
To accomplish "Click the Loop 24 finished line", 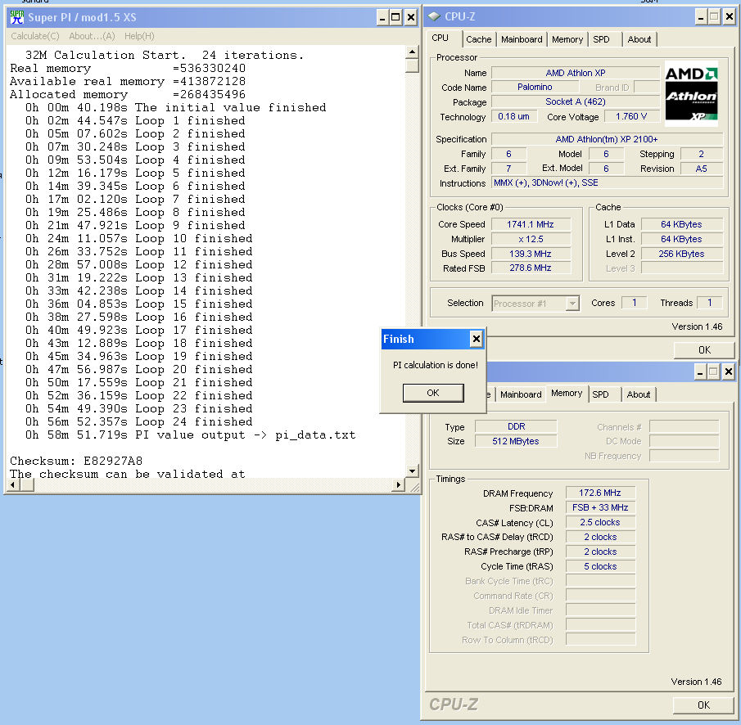I will 139,421.
